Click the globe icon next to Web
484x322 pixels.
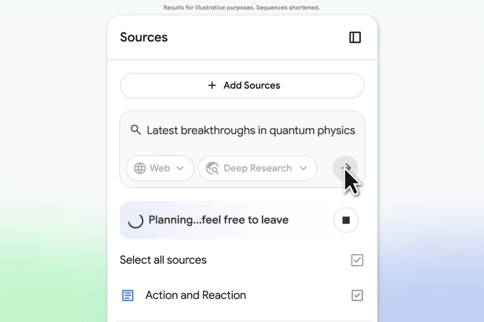tap(140, 168)
